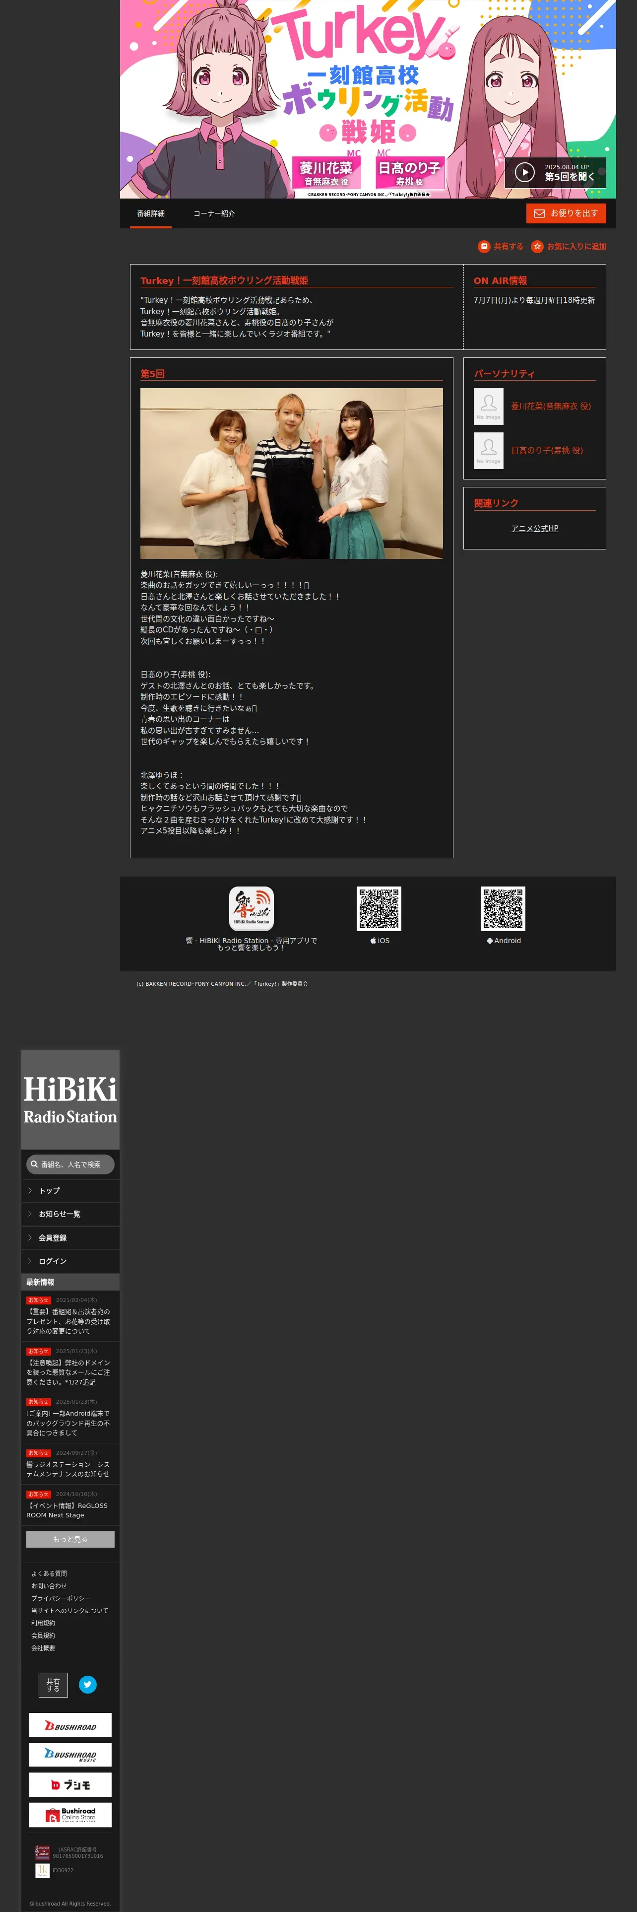637x1912 pixels.
Task: Click the お知らせ tag dated 2021/02/04
Action: coord(39,1300)
